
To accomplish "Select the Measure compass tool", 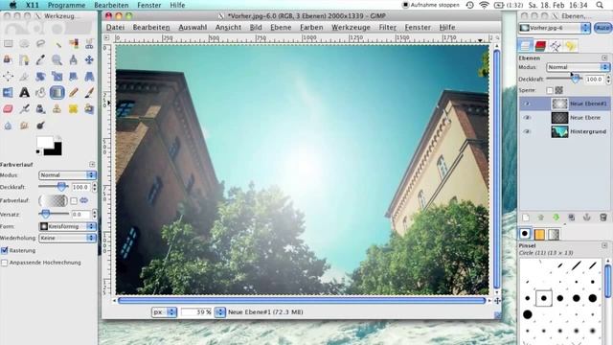I will (73, 59).
